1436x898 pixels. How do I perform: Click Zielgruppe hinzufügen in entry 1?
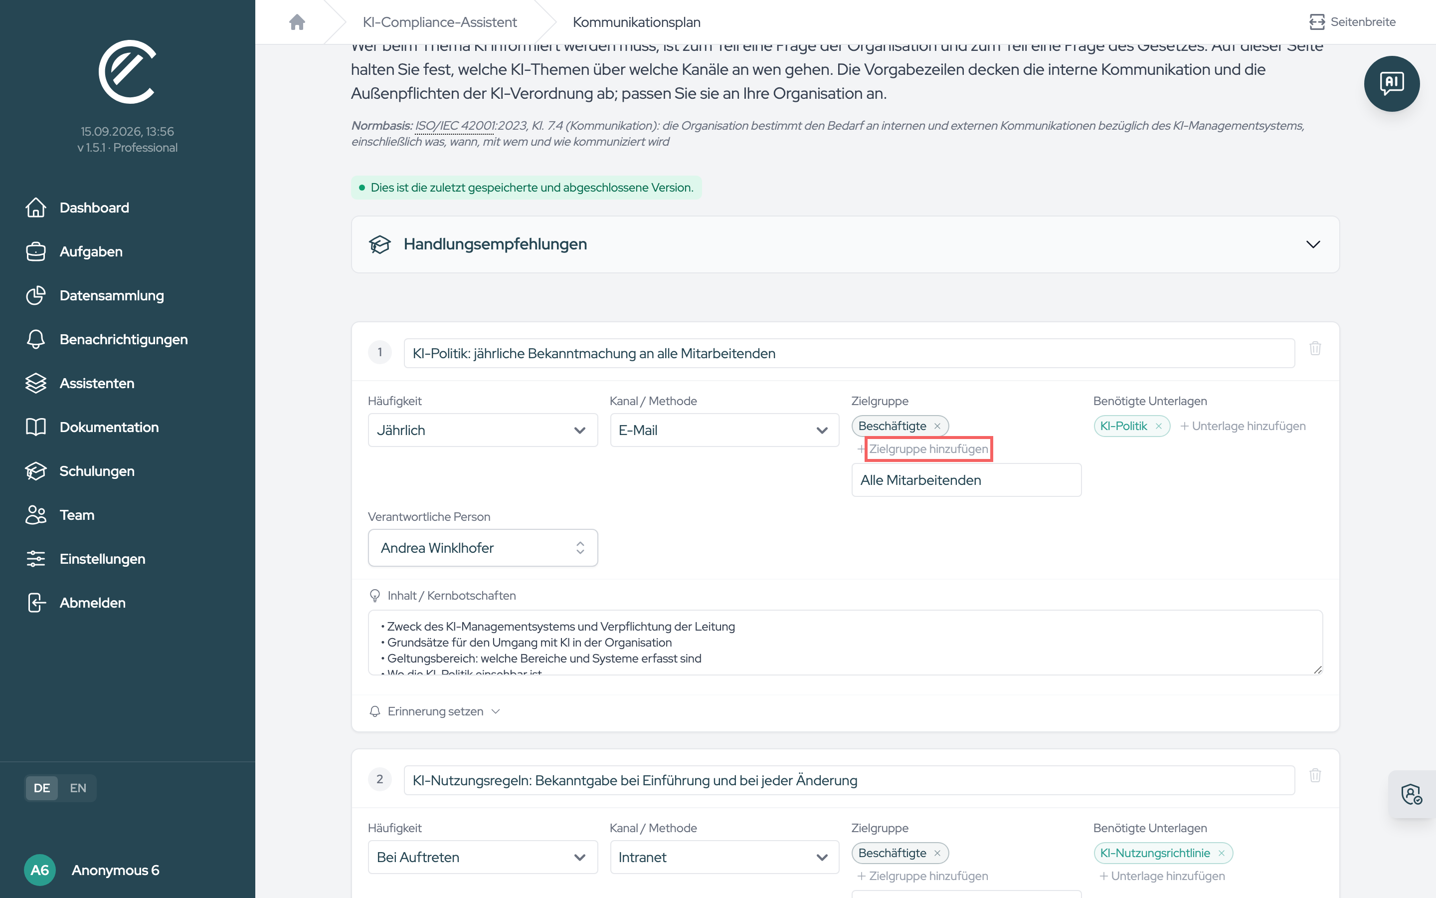pyautogui.click(x=928, y=449)
